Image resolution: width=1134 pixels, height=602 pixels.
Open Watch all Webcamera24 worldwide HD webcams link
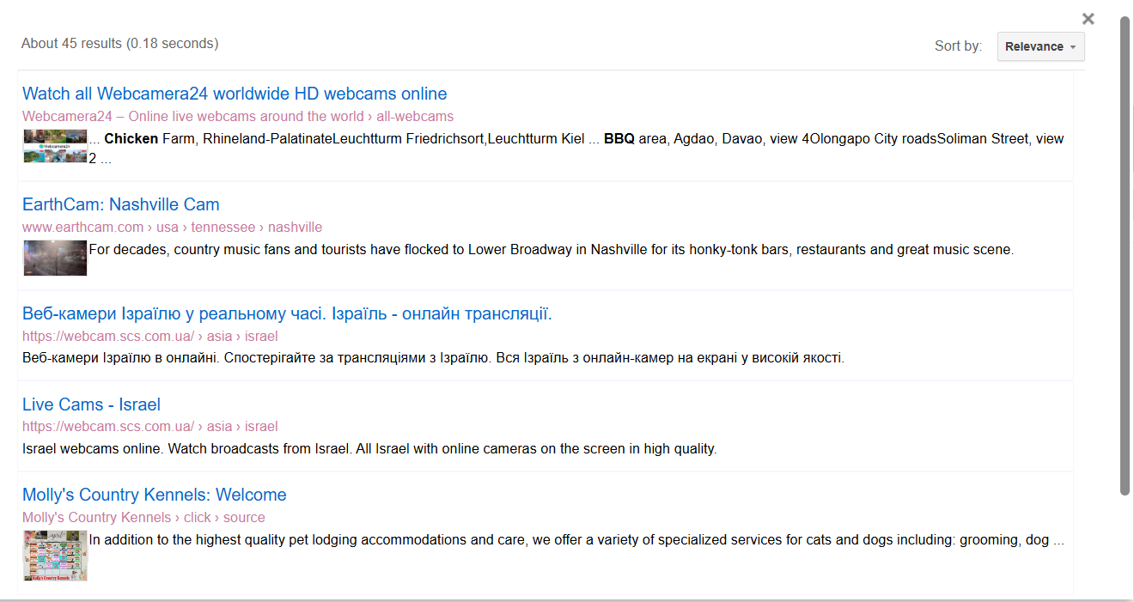(x=235, y=94)
